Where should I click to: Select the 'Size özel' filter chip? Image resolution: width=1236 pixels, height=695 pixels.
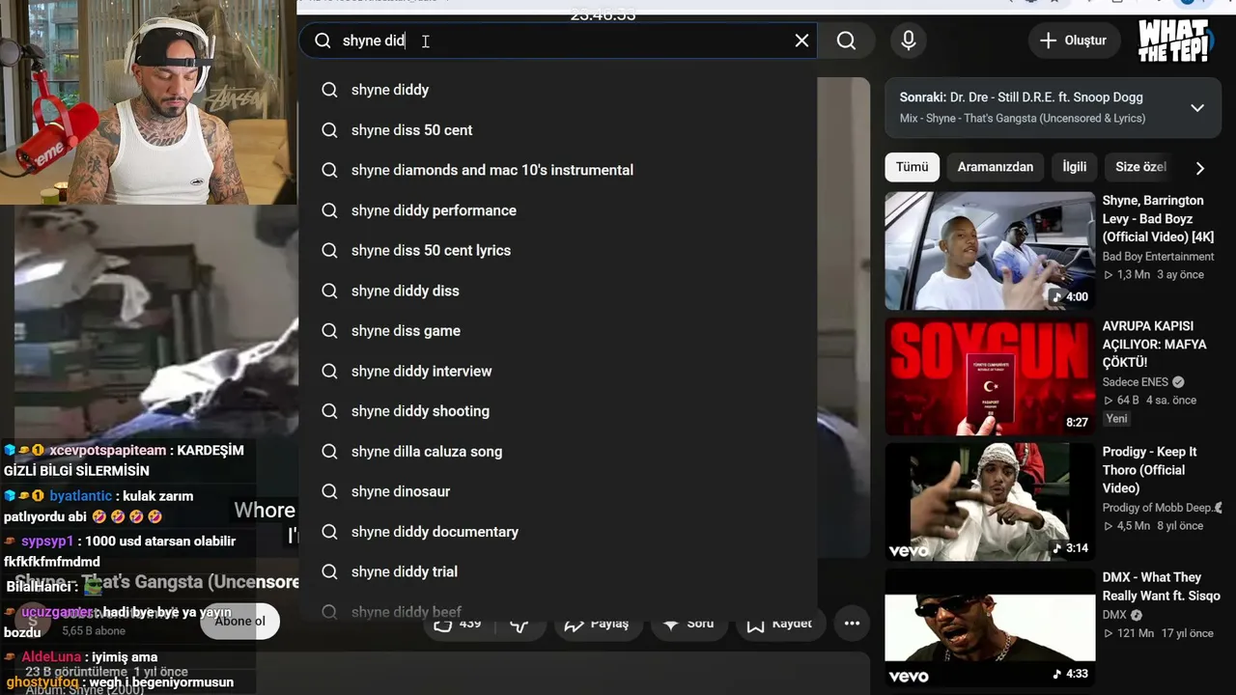(1140, 167)
